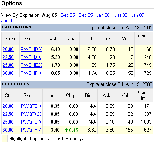Click the 20.00 call strike link
This screenshot has width=154, height=143.
[x=8, y=49]
